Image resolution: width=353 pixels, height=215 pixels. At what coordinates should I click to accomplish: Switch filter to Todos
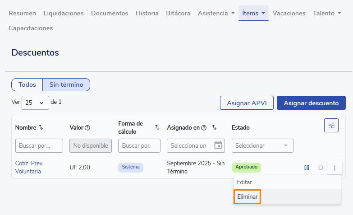tap(27, 85)
